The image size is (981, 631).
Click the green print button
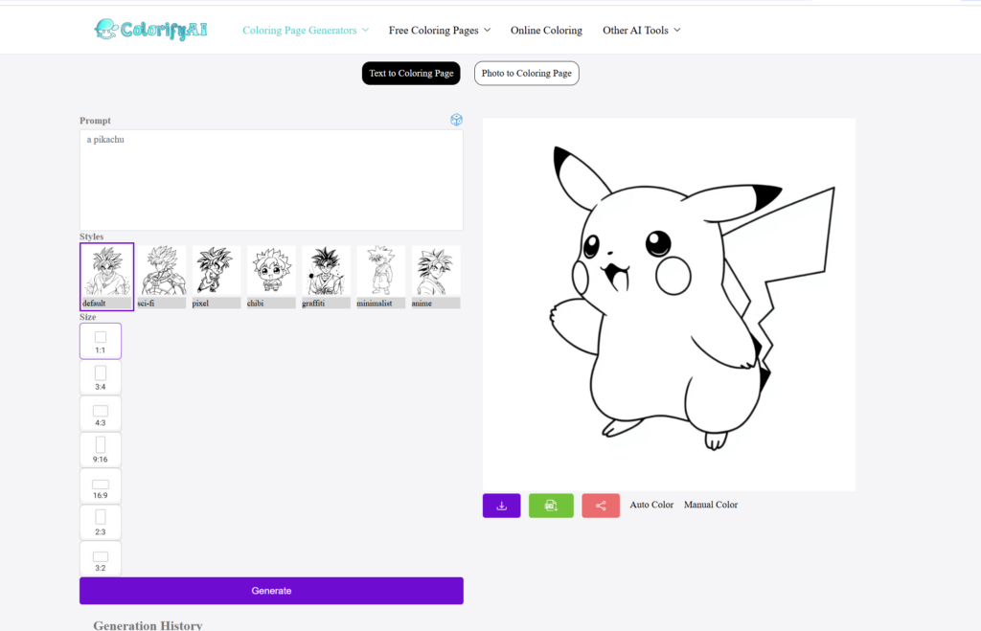pyautogui.click(x=551, y=506)
